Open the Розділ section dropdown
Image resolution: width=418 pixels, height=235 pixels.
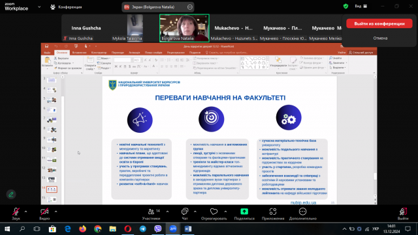point(104,68)
